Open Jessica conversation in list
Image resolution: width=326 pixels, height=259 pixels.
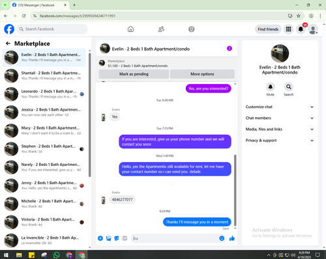tap(44, 113)
